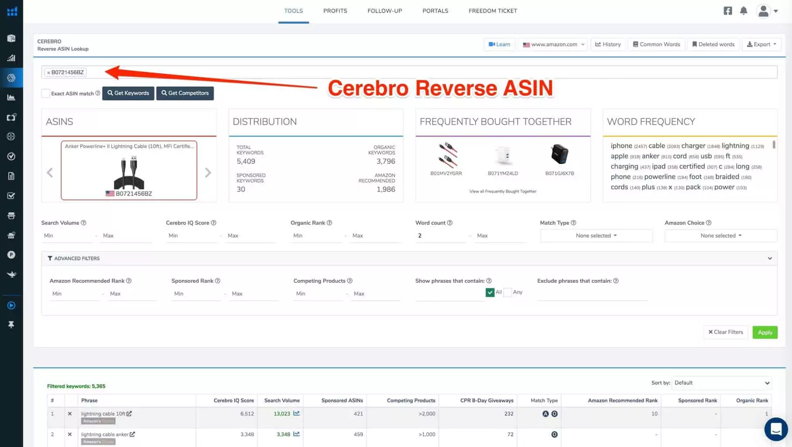Click Show phrases that contain field
The height and width of the screenshot is (447, 792).
(x=449, y=295)
